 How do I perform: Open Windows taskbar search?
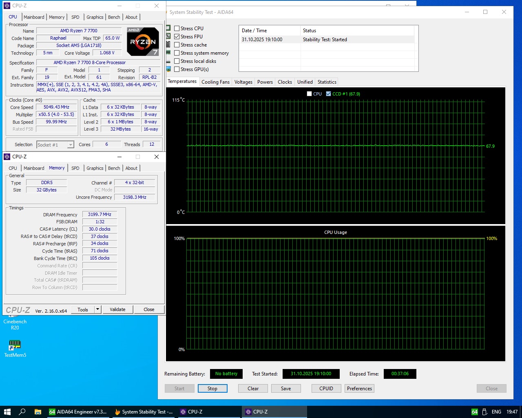22,412
